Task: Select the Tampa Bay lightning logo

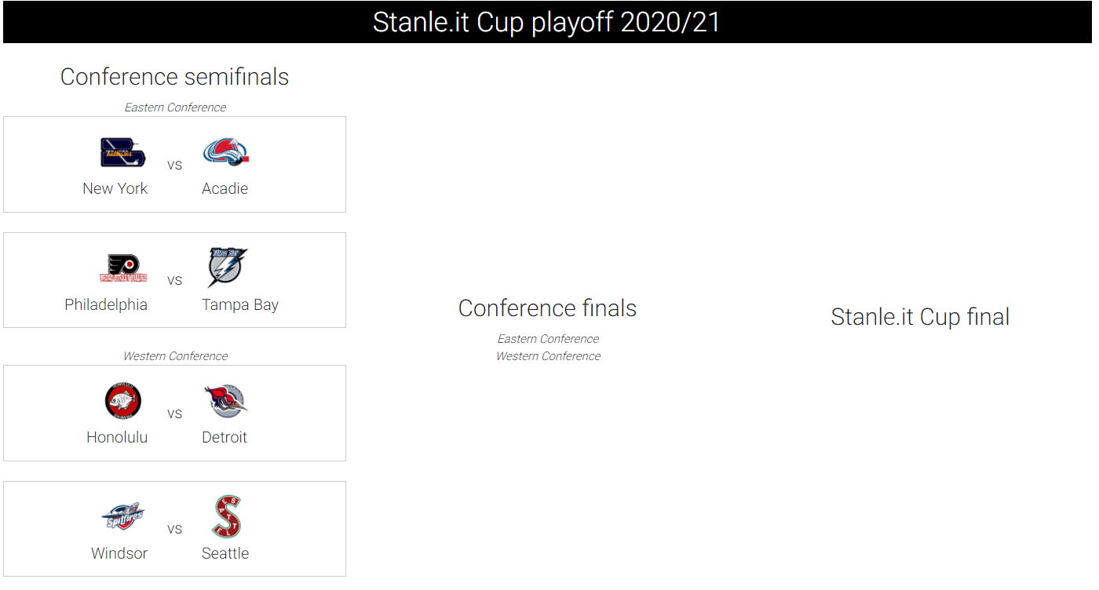Action: point(228,268)
